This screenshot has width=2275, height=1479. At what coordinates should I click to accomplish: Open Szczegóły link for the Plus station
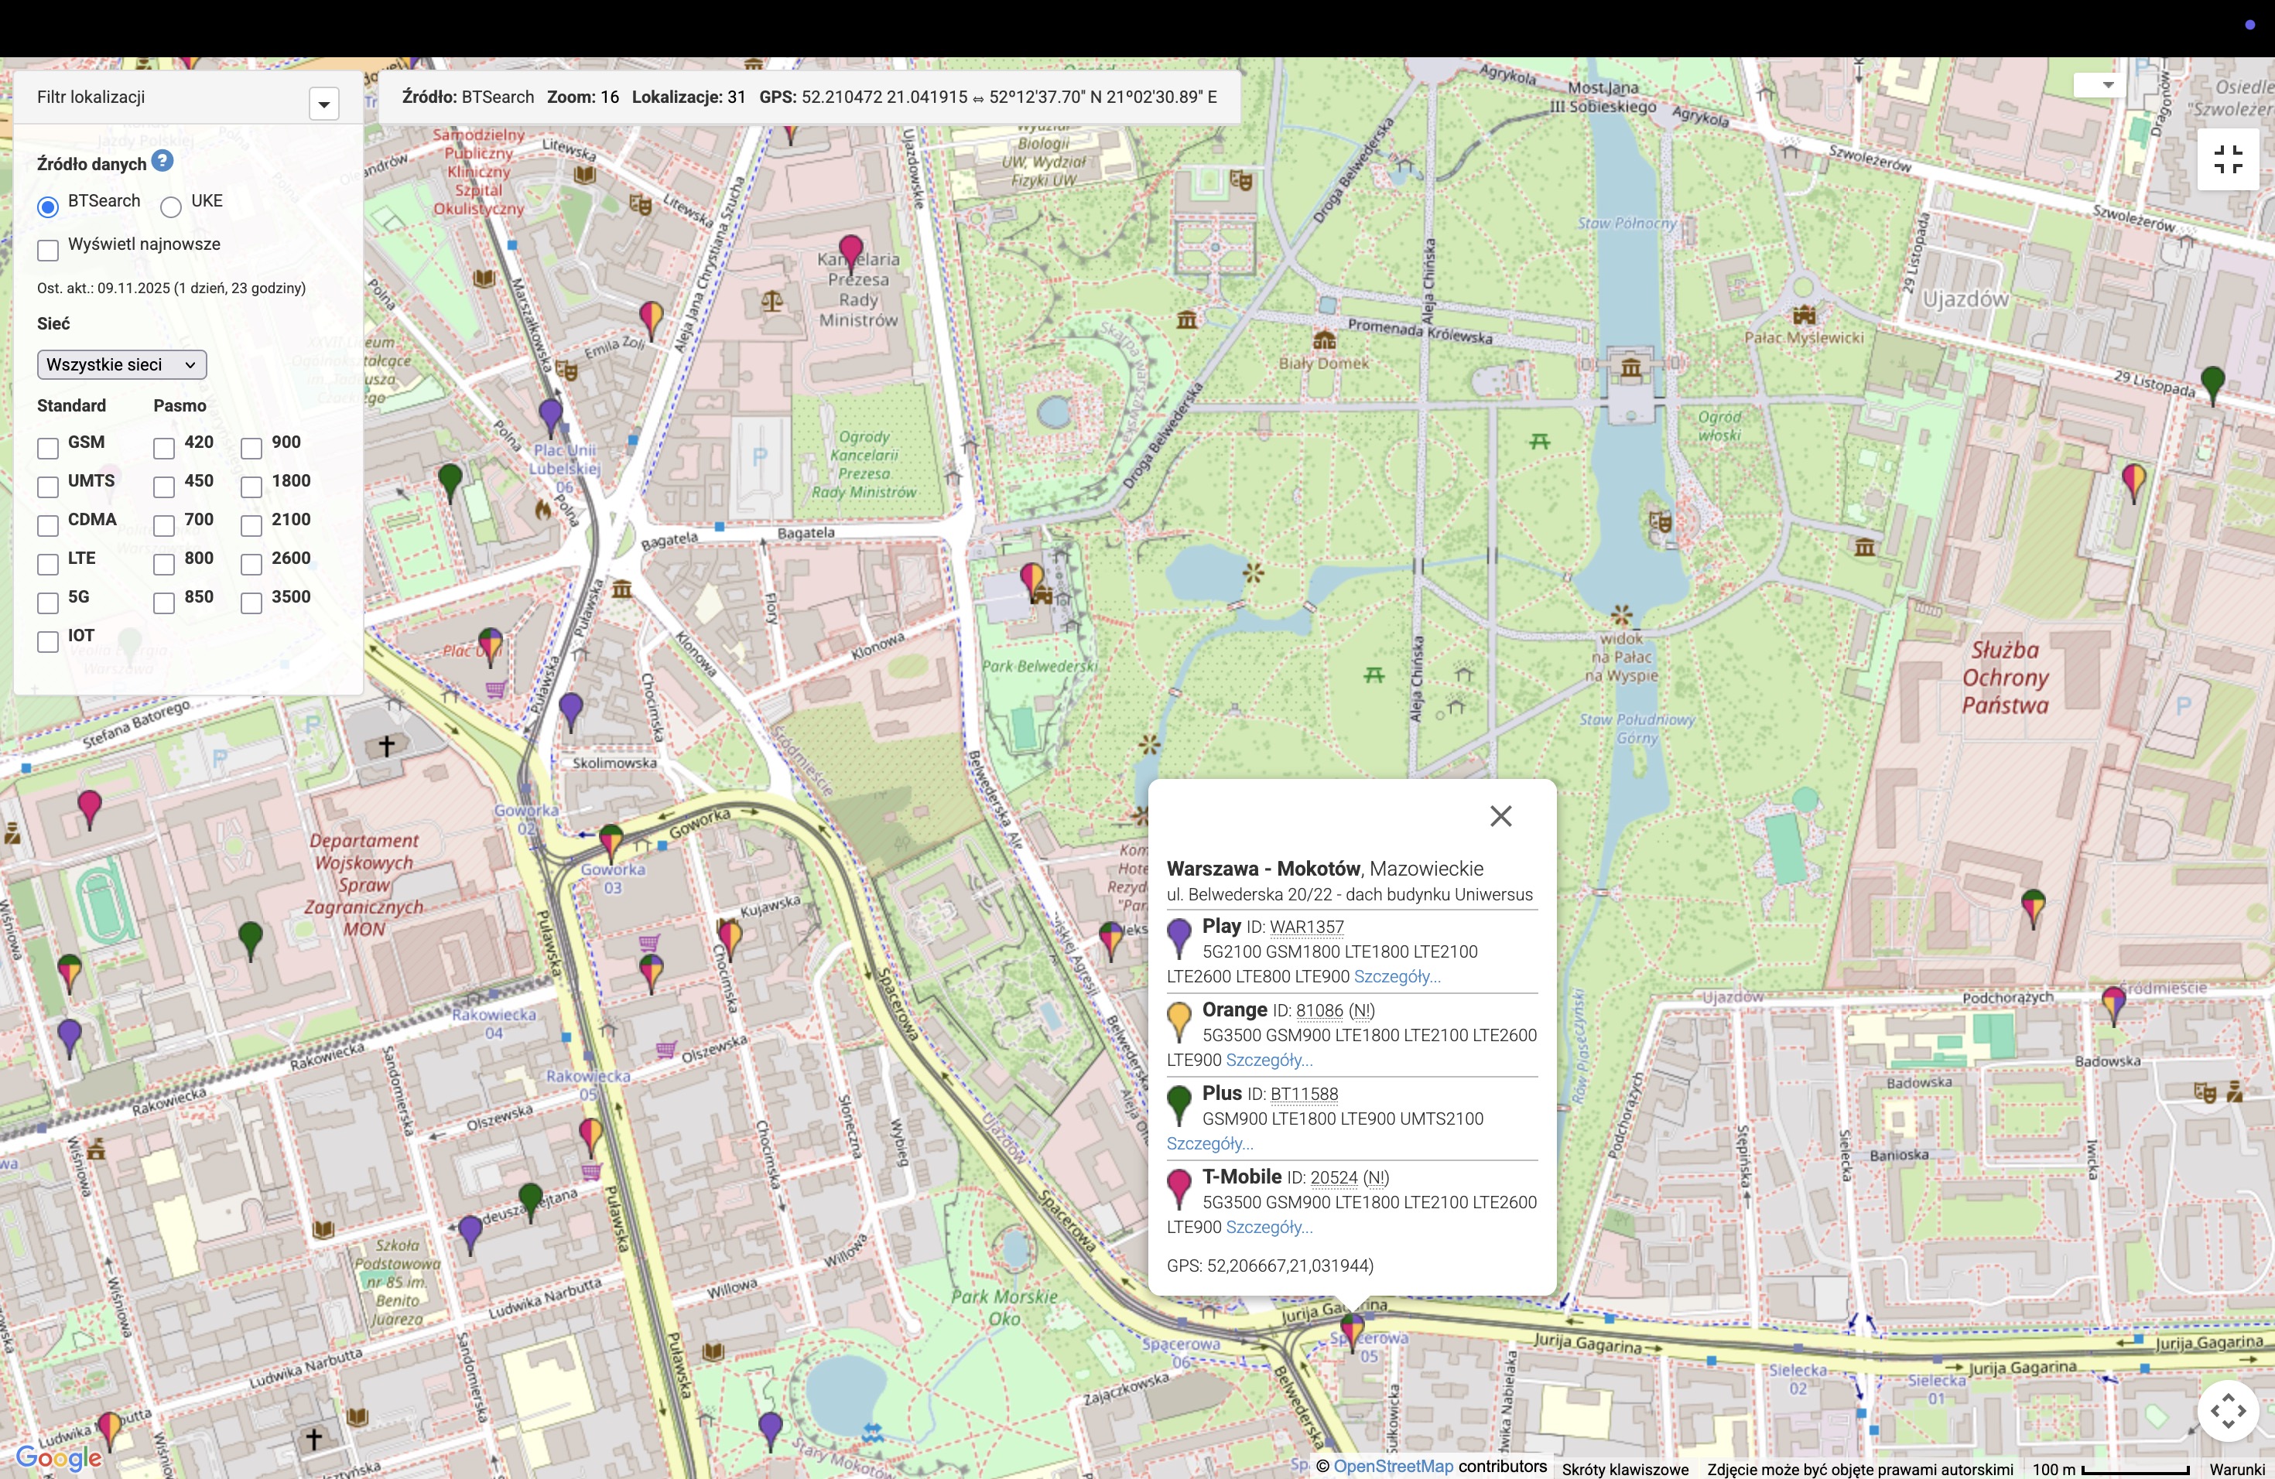(x=1209, y=1143)
